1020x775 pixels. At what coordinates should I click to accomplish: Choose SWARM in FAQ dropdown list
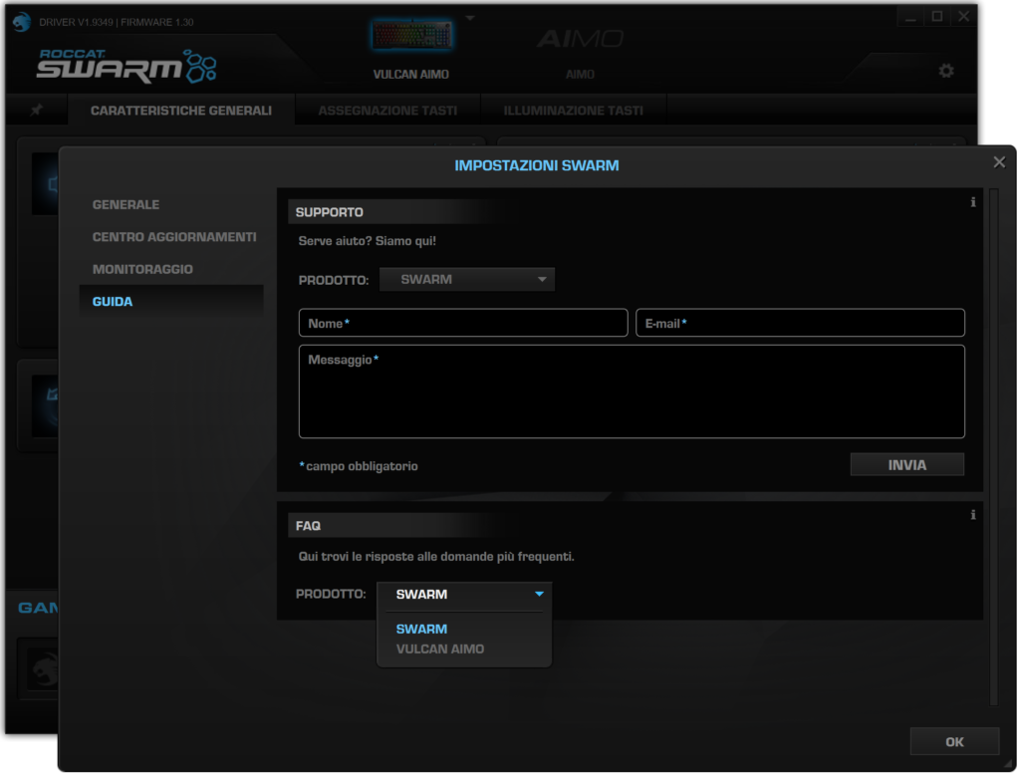click(421, 630)
